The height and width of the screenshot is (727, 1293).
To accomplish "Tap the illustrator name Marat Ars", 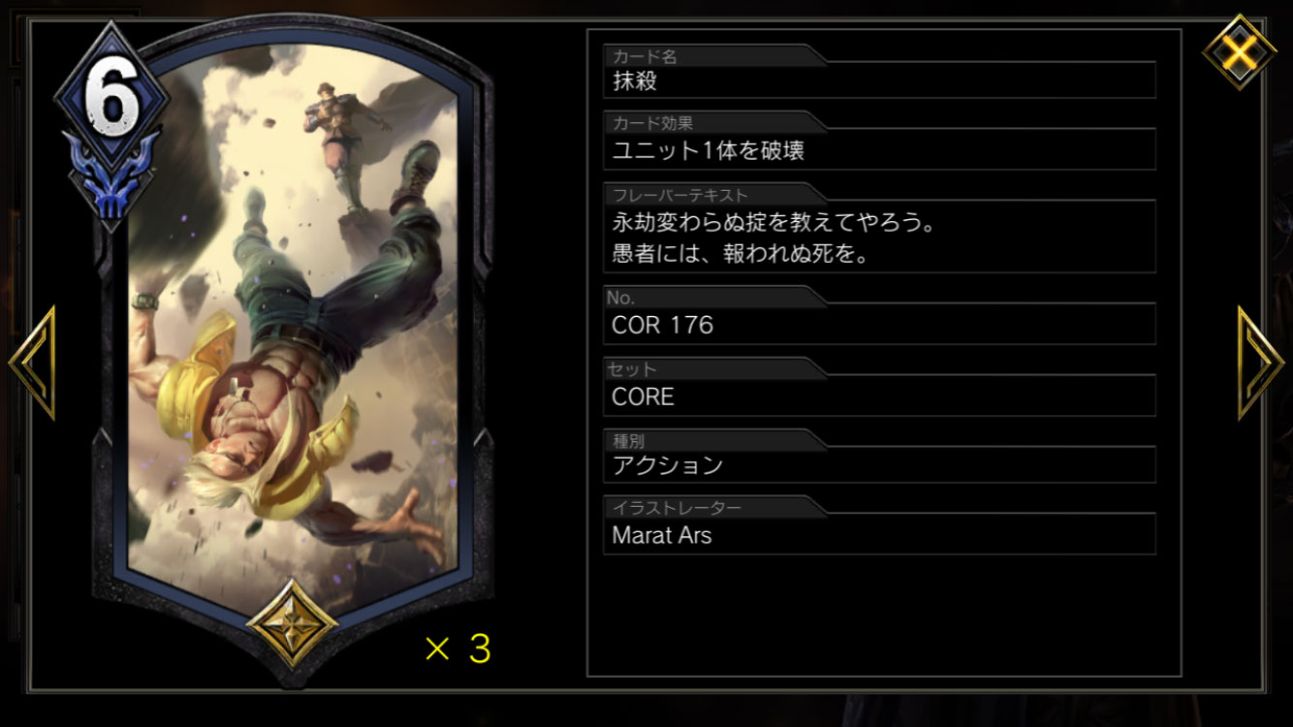I will pyautogui.click(x=662, y=535).
